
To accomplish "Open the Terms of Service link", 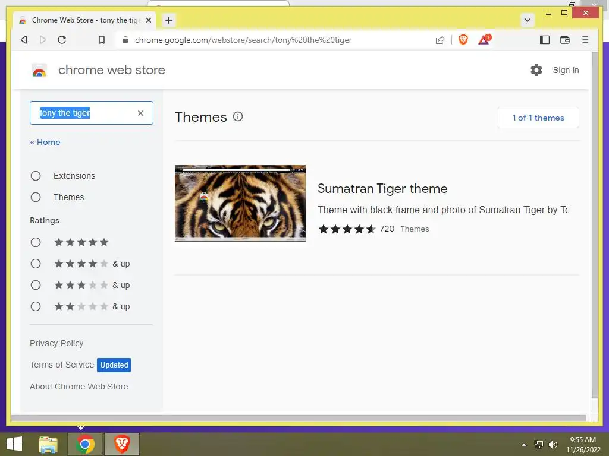I will pyautogui.click(x=62, y=365).
